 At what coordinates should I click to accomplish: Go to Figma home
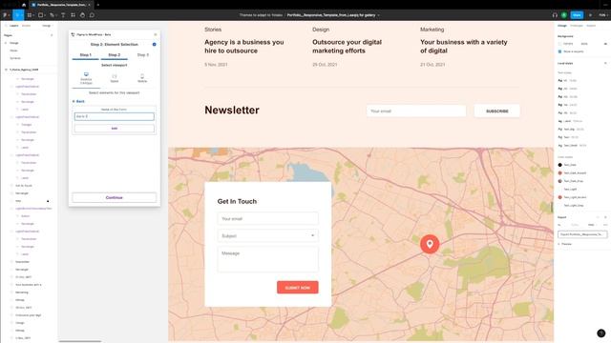point(24,5)
